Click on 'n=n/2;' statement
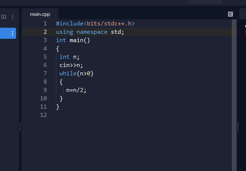246x171 pixels. (x=76, y=90)
